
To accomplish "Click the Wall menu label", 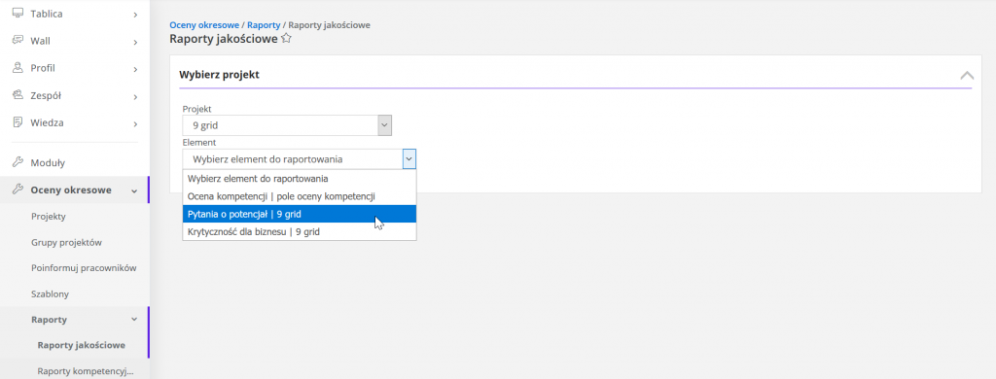I will 41,41.
